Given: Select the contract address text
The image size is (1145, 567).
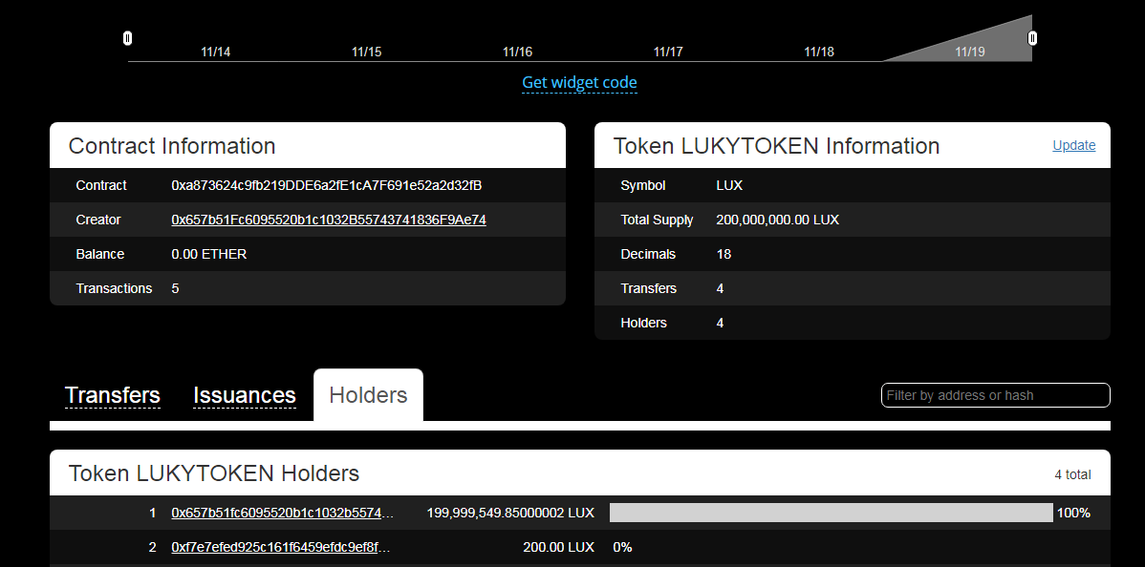Looking at the screenshot, I should [327, 185].
